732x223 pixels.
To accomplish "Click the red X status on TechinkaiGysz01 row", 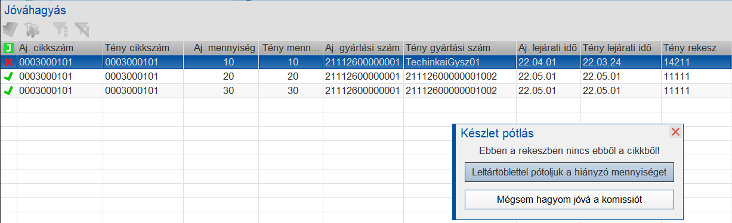I will (x=8, y=62).
